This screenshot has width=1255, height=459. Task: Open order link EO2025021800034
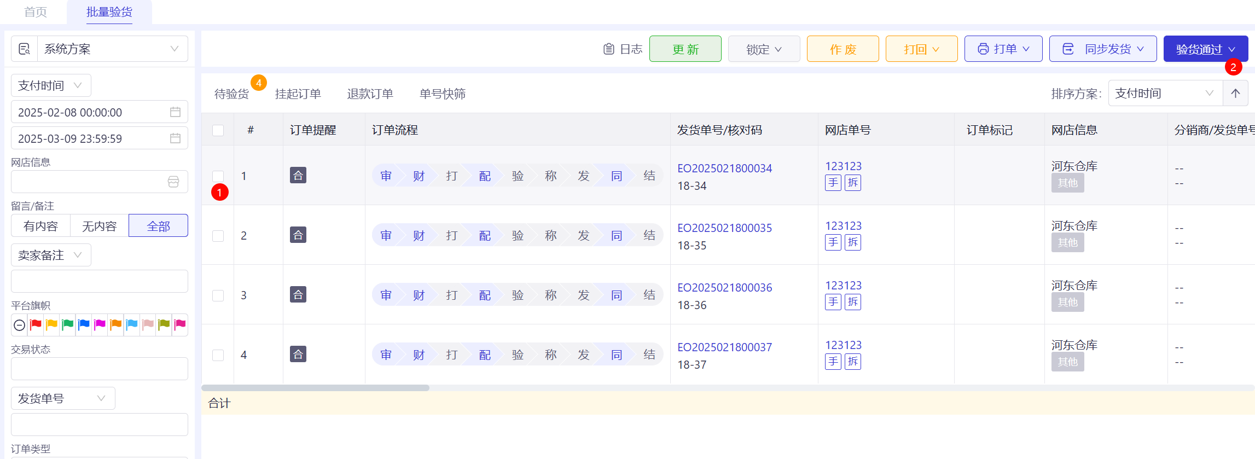tap(725, 169)
